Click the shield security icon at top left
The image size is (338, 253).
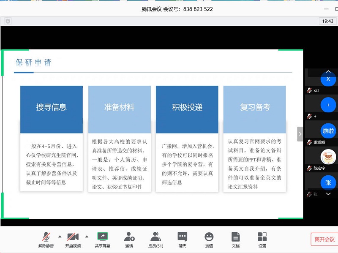pos(8,21)
